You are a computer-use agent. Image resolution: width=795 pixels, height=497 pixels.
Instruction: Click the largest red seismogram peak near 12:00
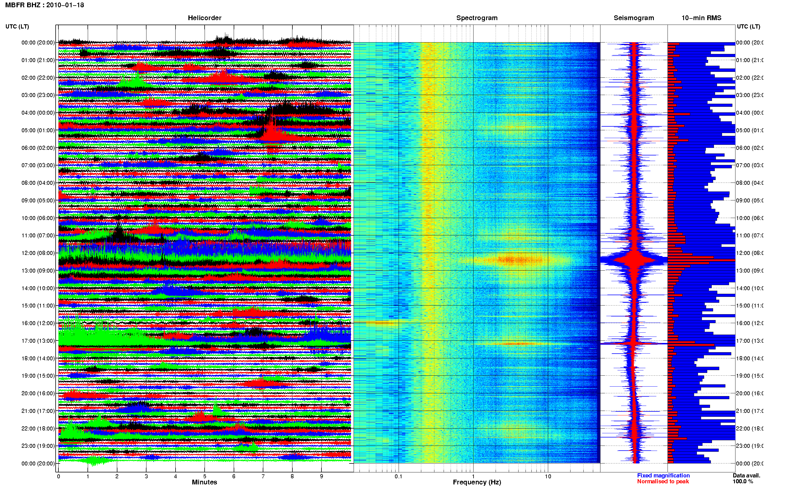coord(634,260)
